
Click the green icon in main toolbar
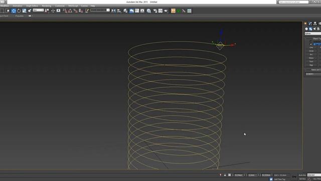tap(179, 11)
